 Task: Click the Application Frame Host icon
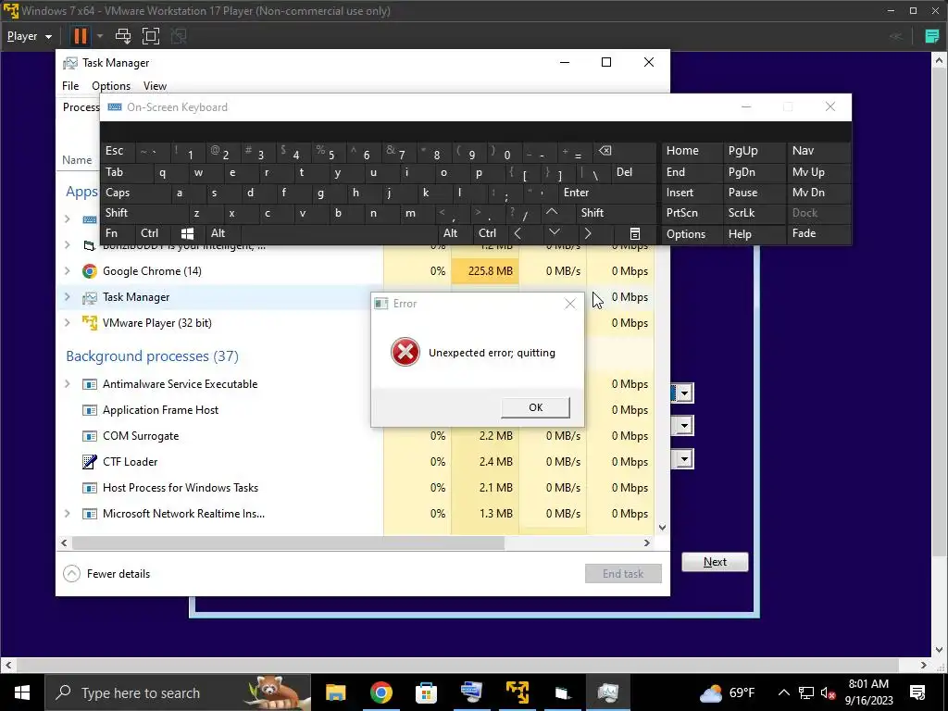[x=90, y=410]
